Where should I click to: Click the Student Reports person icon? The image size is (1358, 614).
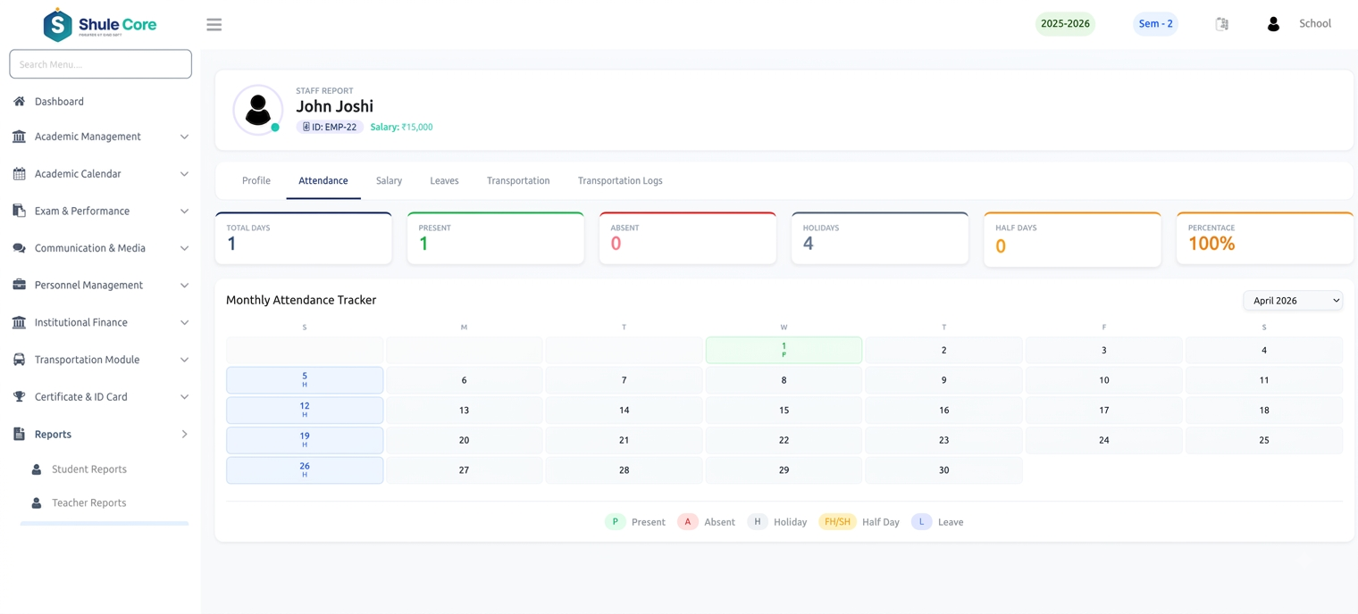(x=37, y=469)
